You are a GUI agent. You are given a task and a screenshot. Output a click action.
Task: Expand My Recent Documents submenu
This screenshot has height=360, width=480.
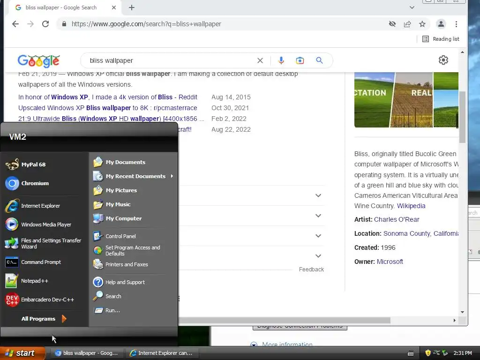133,176
